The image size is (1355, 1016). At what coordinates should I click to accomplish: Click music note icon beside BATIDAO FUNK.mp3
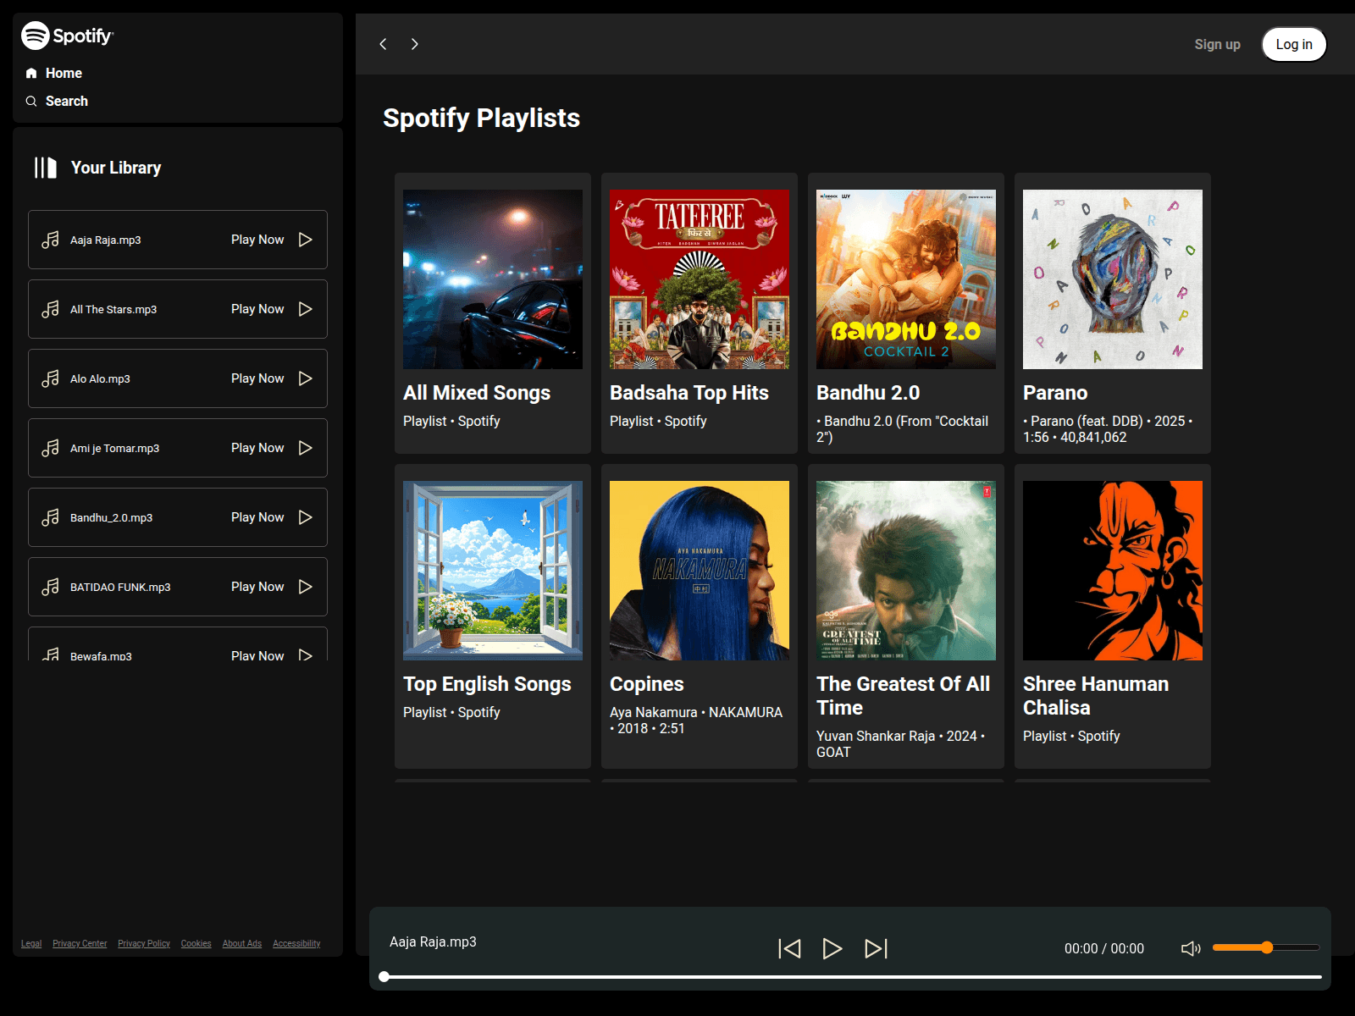click(x=50, y=587)
